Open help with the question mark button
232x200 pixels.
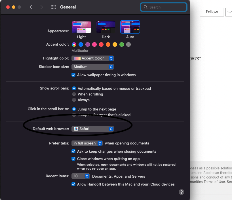(x=182, y=192)
